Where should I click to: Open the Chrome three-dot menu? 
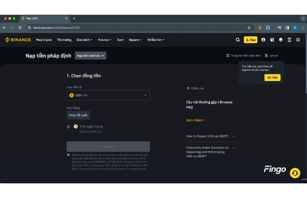(303, 28)
